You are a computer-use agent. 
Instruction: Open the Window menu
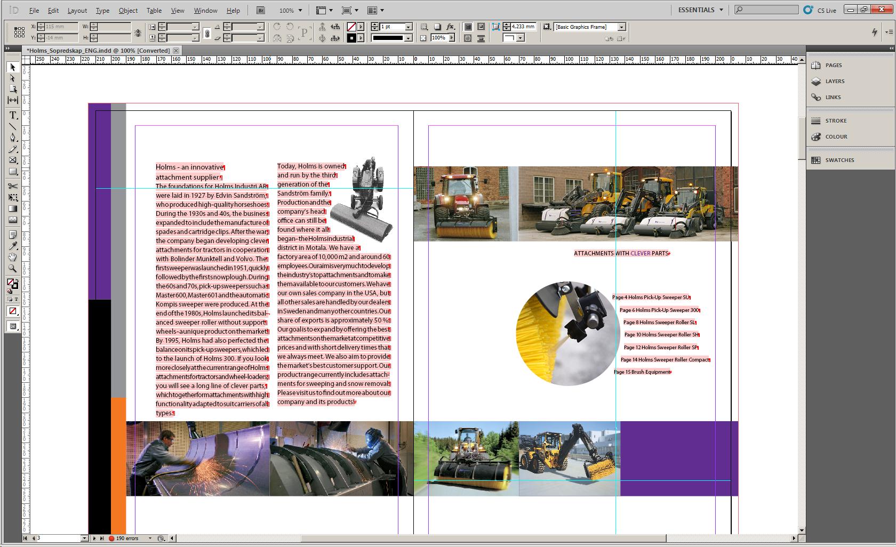click(205, 10)
